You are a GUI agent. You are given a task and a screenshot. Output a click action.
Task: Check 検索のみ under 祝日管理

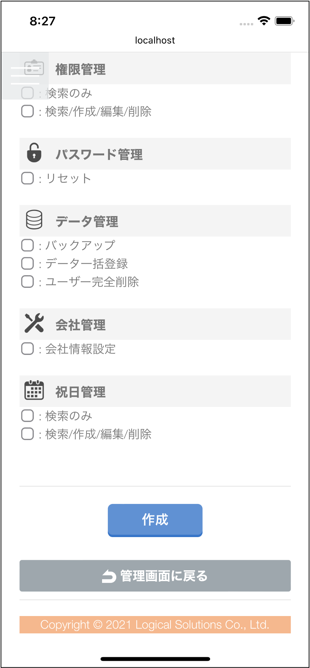click(28, 416)
